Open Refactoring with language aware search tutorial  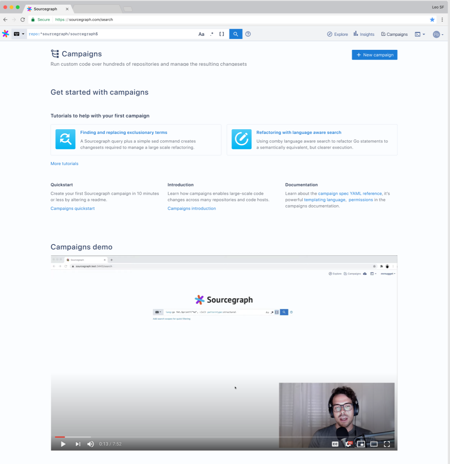(x=299, y=133)
